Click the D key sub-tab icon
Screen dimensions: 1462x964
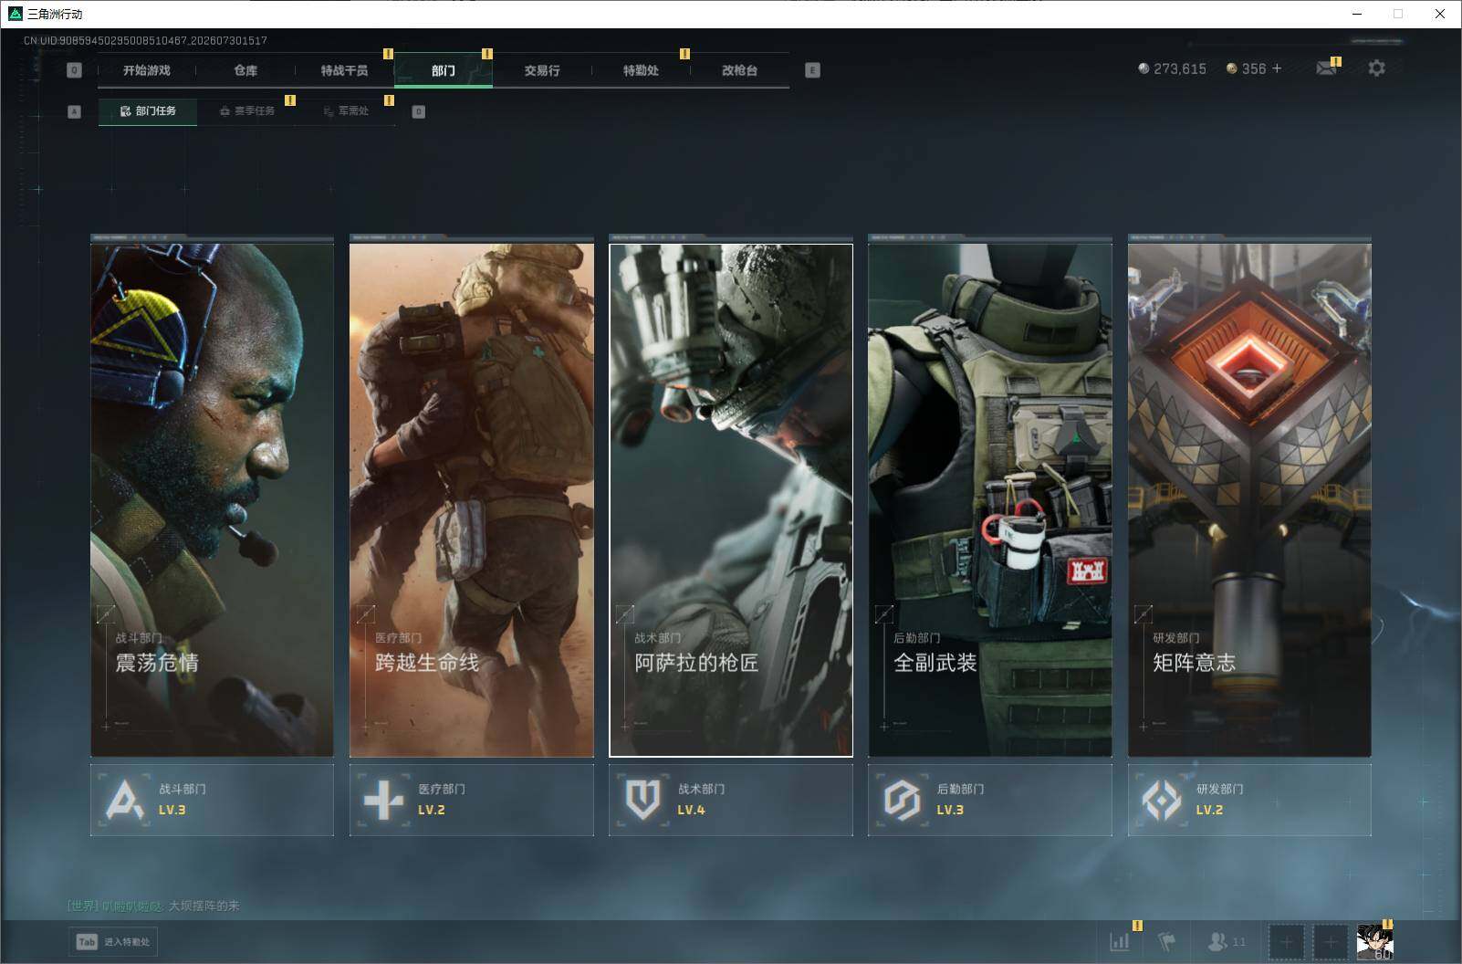pos(418,111)
